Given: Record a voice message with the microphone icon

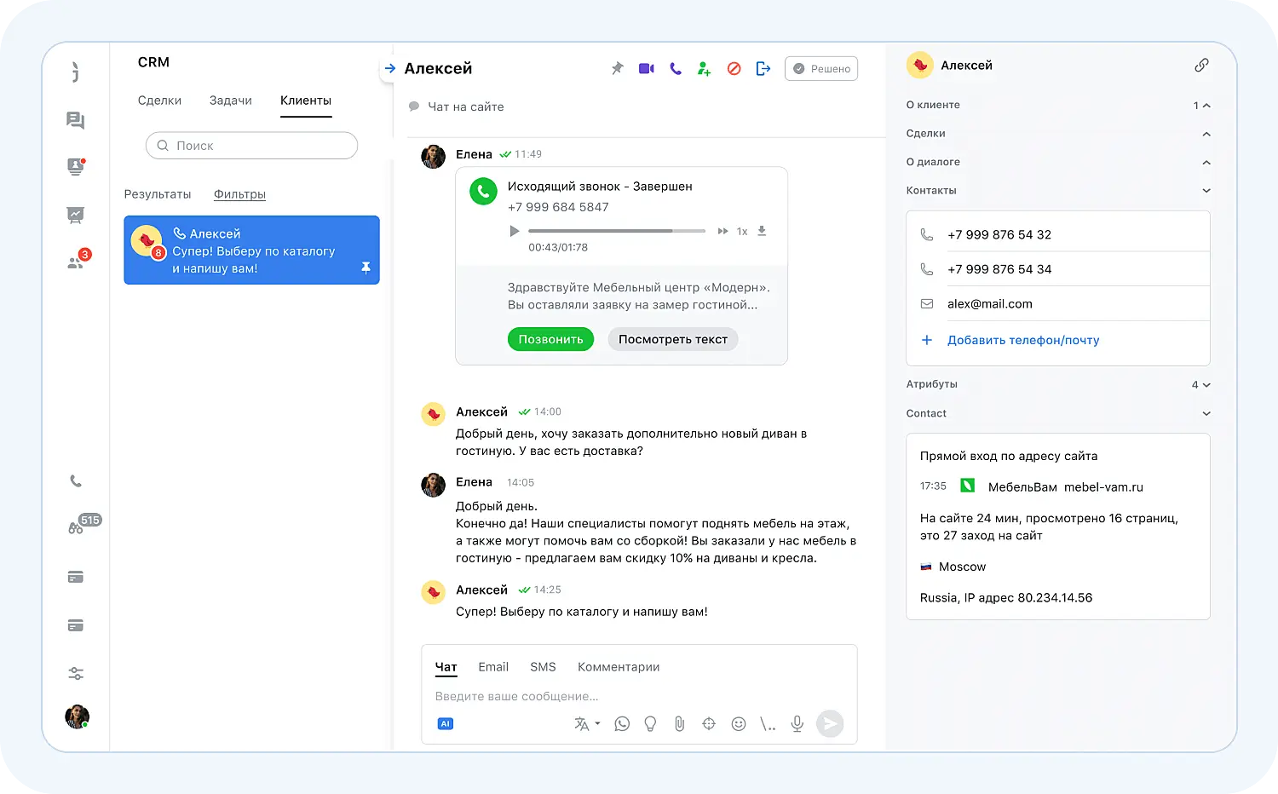Looking at the screenshot, I should (797, 723).
